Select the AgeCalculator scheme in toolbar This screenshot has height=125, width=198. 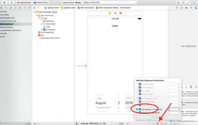(24, 3)
